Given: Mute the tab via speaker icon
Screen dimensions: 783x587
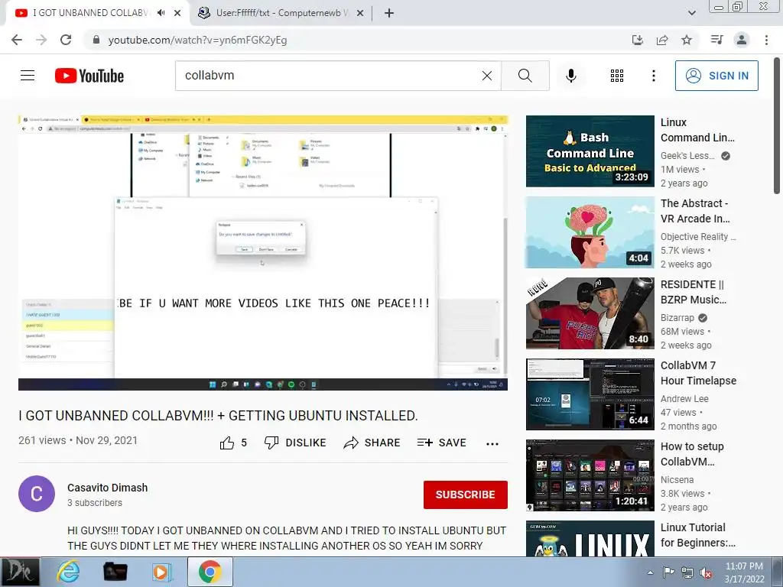Looking at the screenshot, I should pyautogui.click(x=161, y=13).
